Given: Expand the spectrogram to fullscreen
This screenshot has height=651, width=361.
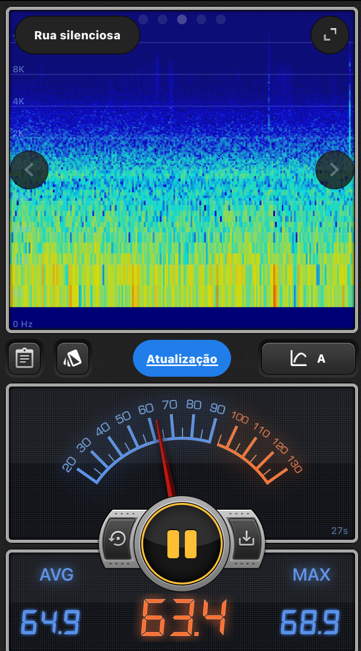Looking at the screenshot, I should (x=330, y=34).
